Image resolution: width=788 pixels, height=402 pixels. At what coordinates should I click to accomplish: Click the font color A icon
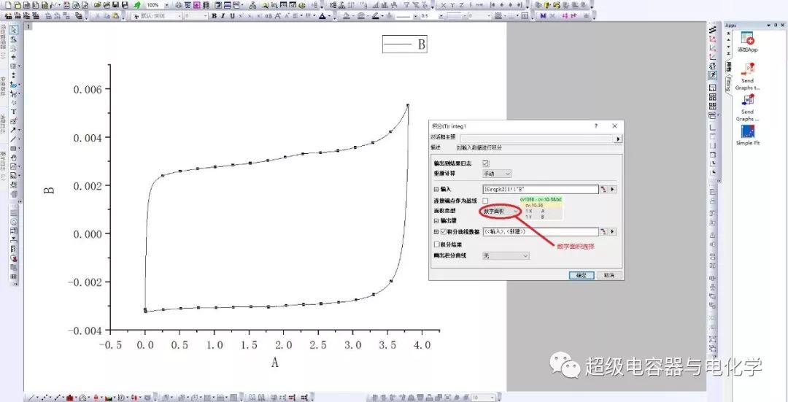point(322,15)
